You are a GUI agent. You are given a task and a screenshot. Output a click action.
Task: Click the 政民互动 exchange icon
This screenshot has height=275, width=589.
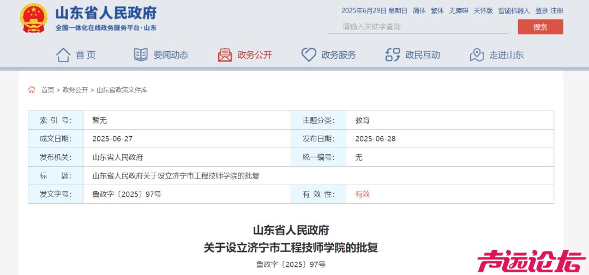tap(393, 55)
